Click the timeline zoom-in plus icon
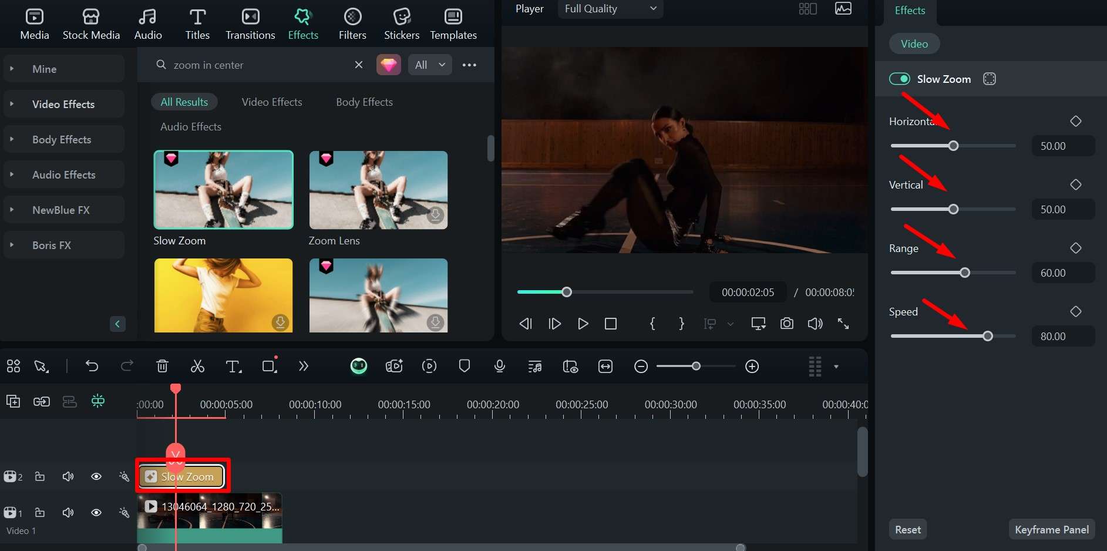Screen dimensions: 1107x551 752,367
